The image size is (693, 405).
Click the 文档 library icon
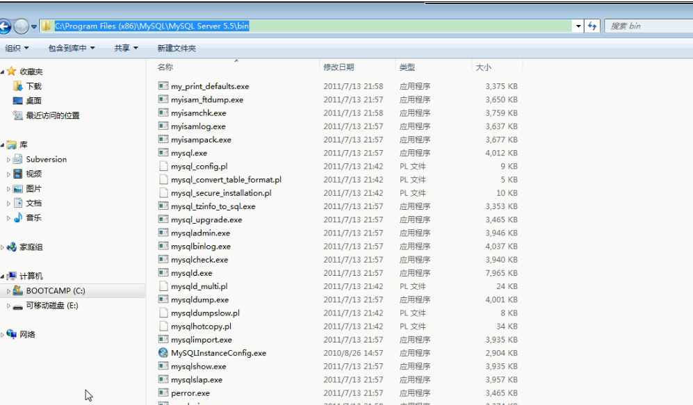(x=17, y=203)
